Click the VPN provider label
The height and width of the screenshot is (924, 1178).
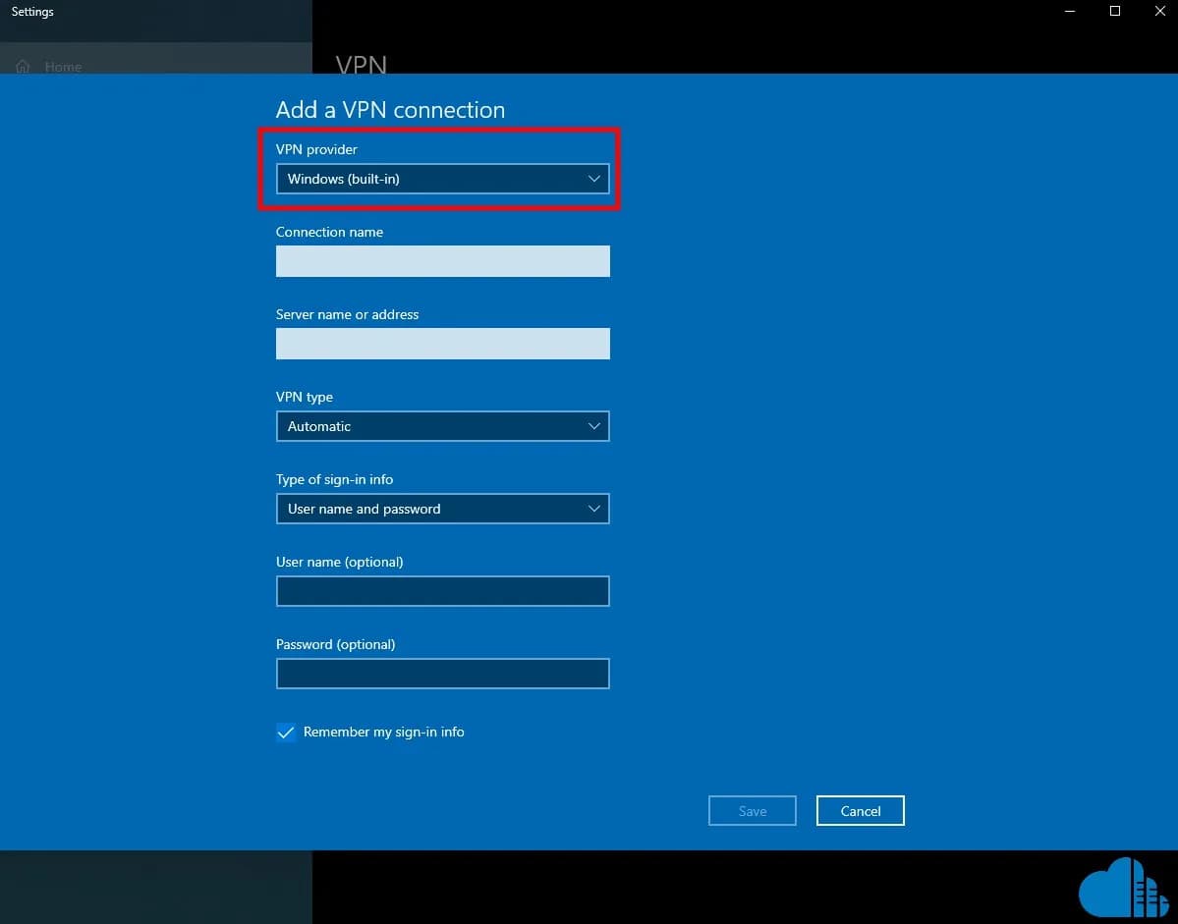tap(316, 149)
